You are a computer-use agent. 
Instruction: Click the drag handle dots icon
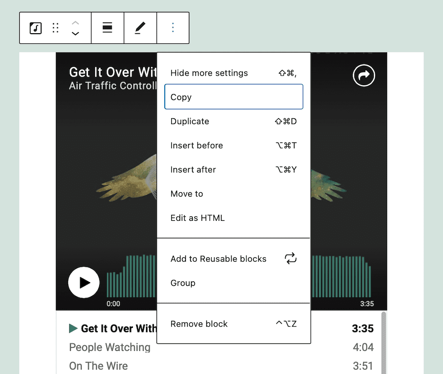click(55, 28)
